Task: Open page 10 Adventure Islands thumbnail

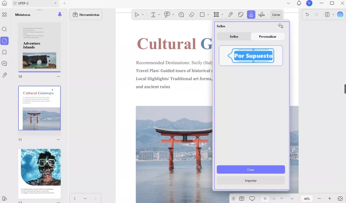Action: point(39,47)
